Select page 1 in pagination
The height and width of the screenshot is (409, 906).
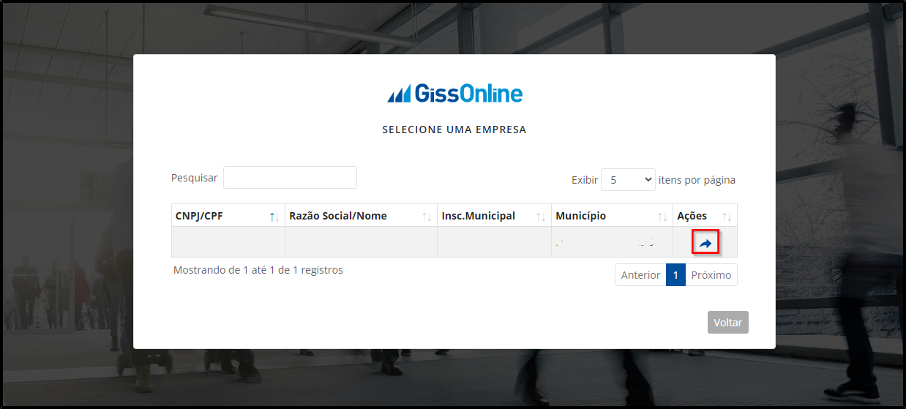(x=675, y=275)
